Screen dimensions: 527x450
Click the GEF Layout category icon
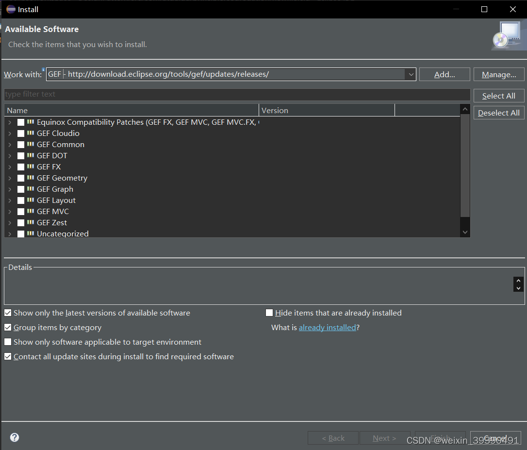coord(31,200)
